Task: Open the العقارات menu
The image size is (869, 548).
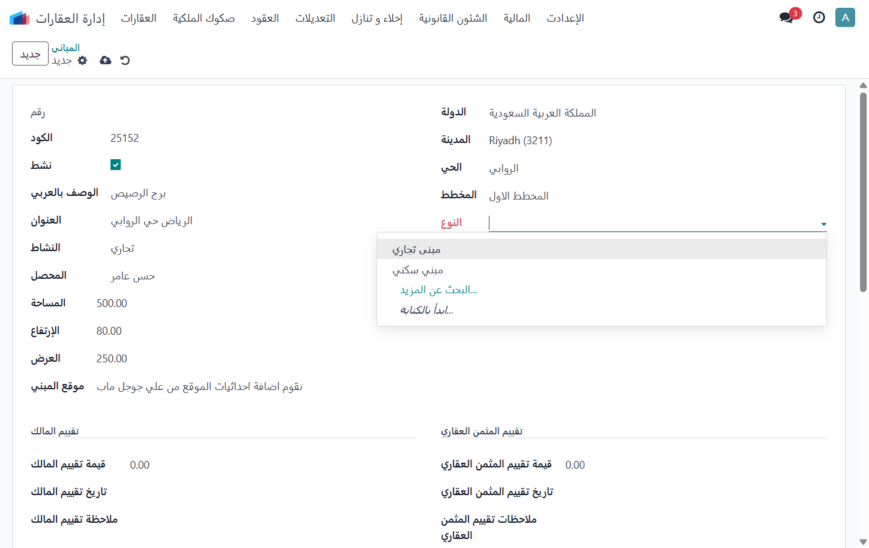Action: coord(139,18)
